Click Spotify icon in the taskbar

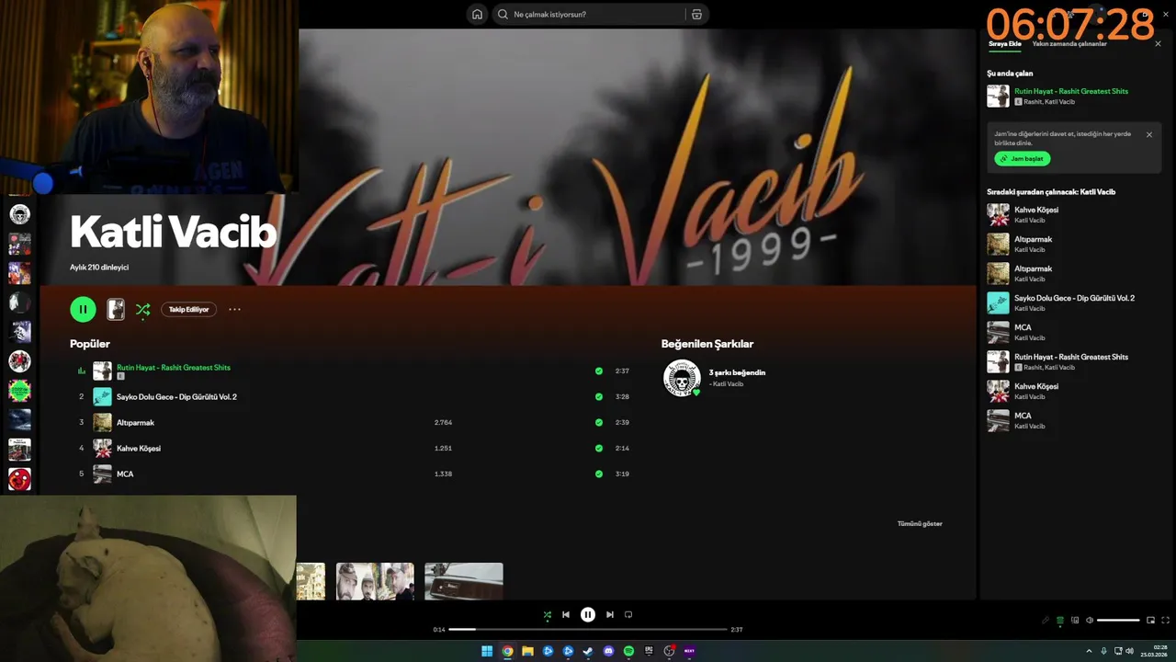pyautogui.click(x=628, y=651)
